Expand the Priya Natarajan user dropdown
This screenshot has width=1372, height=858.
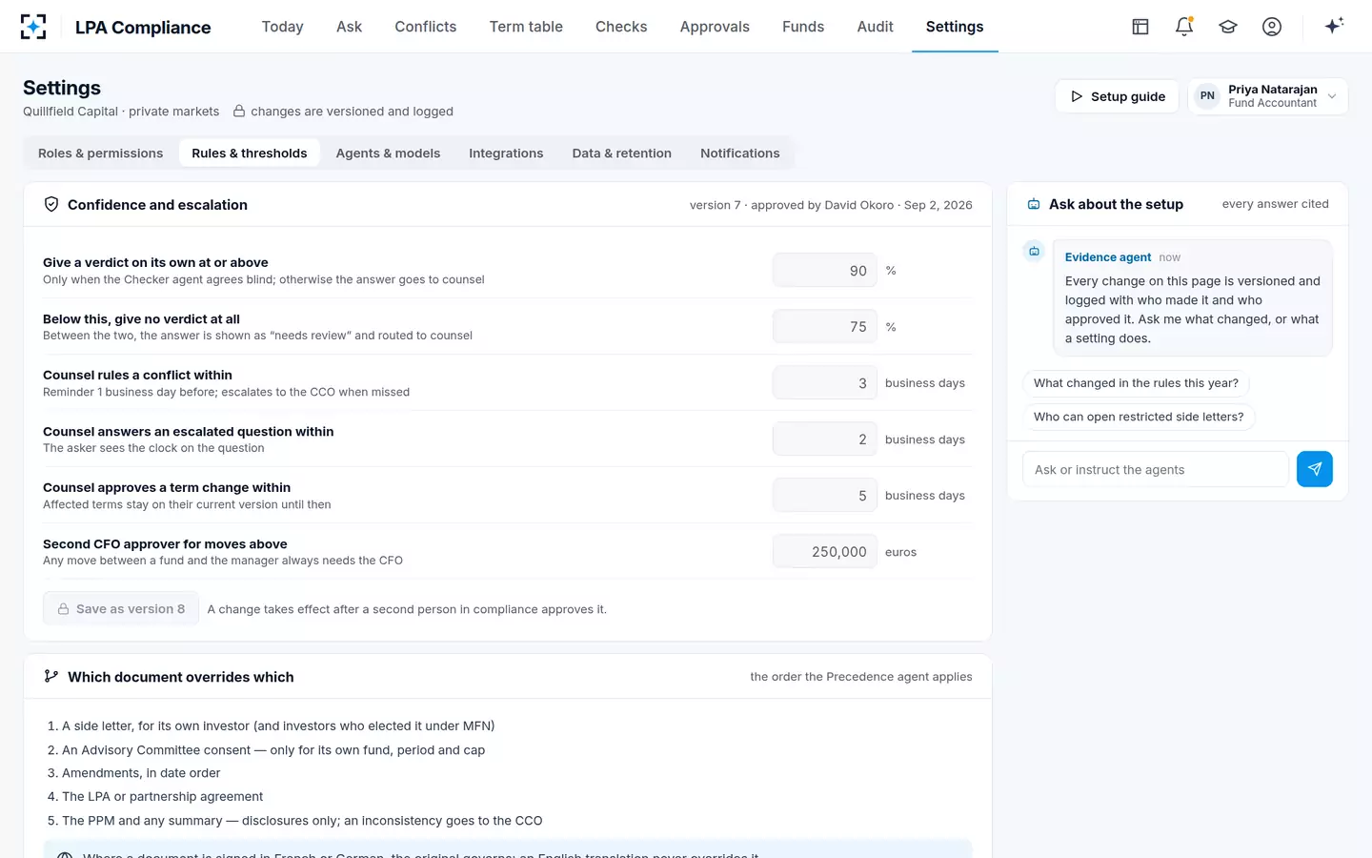coord(1267,96)
